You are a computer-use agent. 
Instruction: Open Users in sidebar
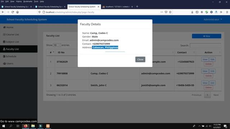[x=19, y=63]
